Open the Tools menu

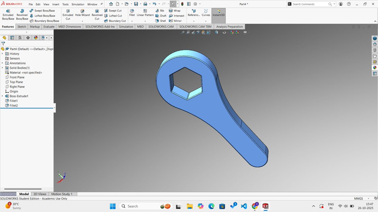[x=65, y=4]
